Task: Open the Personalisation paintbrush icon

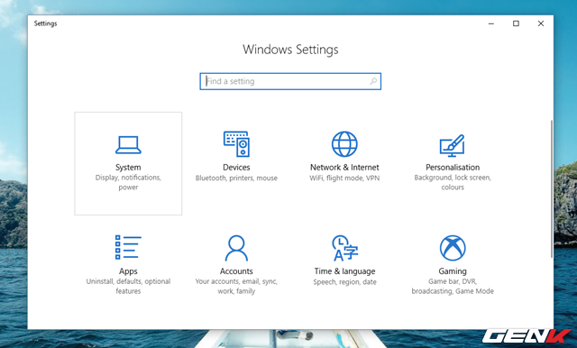Action: [453, 145]
